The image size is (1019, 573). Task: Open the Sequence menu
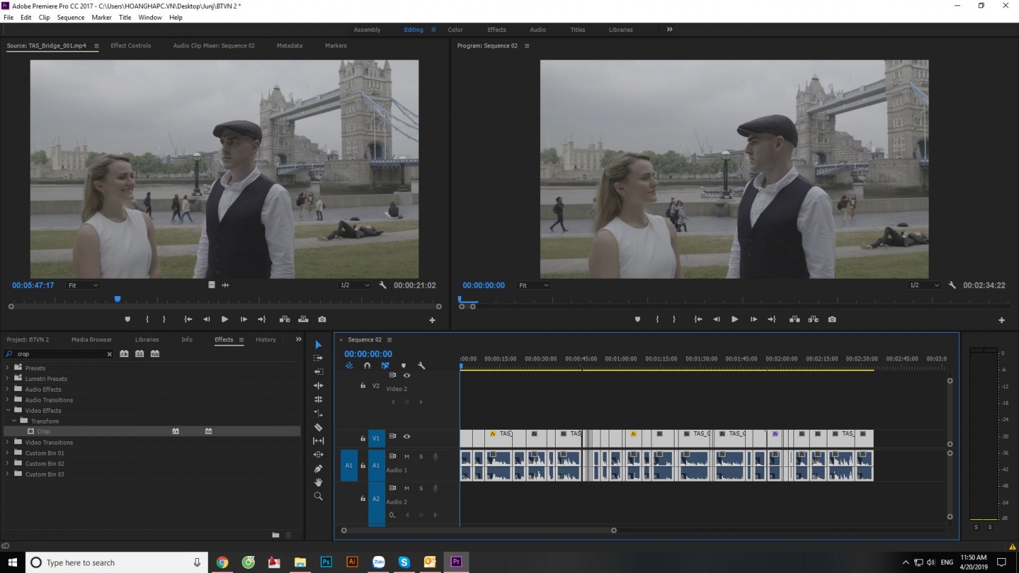point(71,18)
